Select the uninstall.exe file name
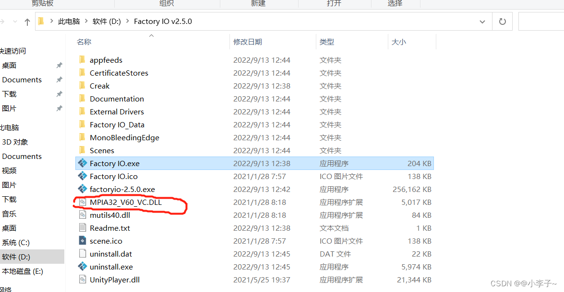 pos(111,267)
